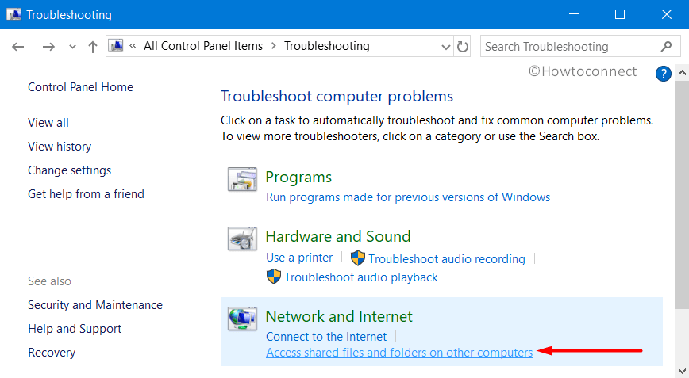Open Help and Support link
The image size is (689, 378).
pyautogui.click(x=75, y=328)
